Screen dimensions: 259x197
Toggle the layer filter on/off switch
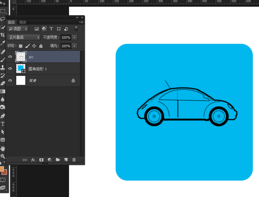(x=76, y=29)
